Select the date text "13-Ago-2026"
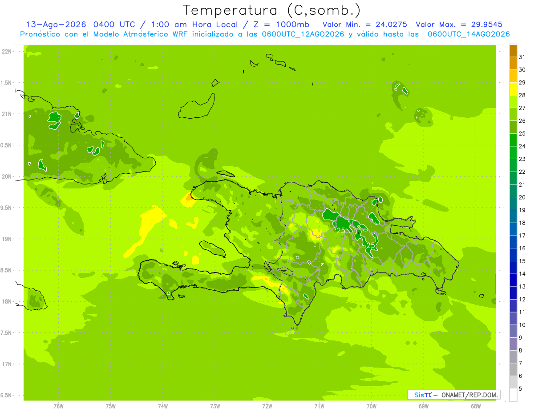 click(56, 24)
